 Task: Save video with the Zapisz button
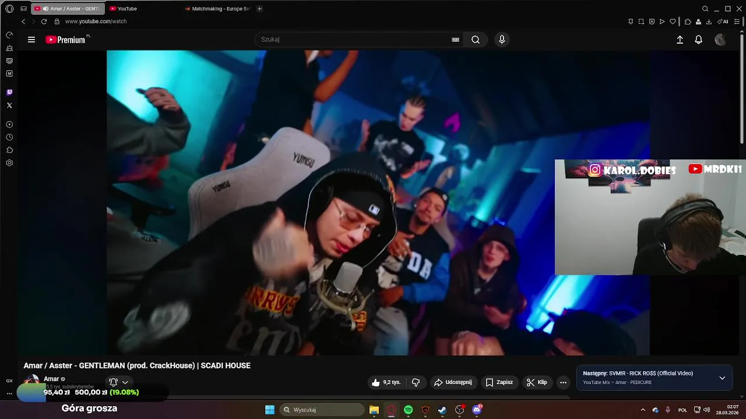499,382
